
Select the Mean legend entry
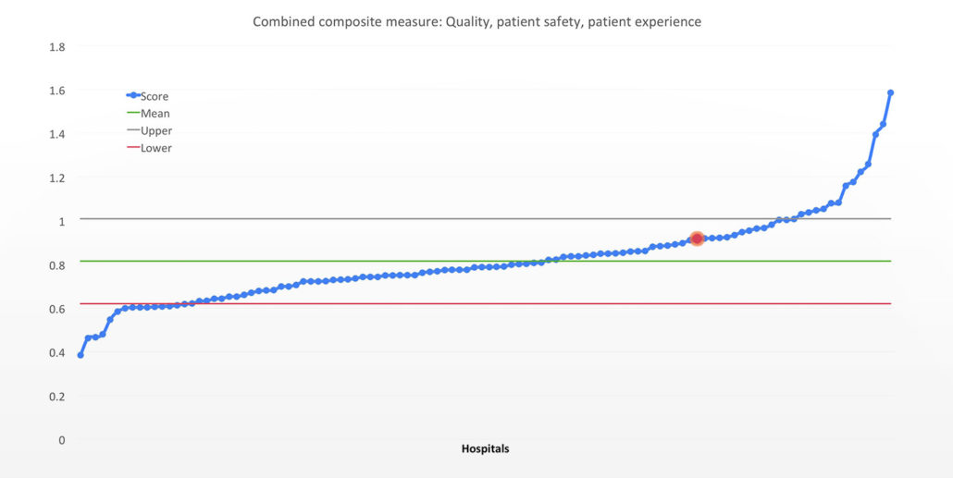coord(148,113)
